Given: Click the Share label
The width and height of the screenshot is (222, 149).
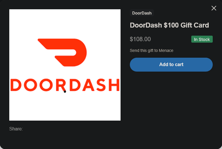Looking at the screenshot, I should coord(16,129).
